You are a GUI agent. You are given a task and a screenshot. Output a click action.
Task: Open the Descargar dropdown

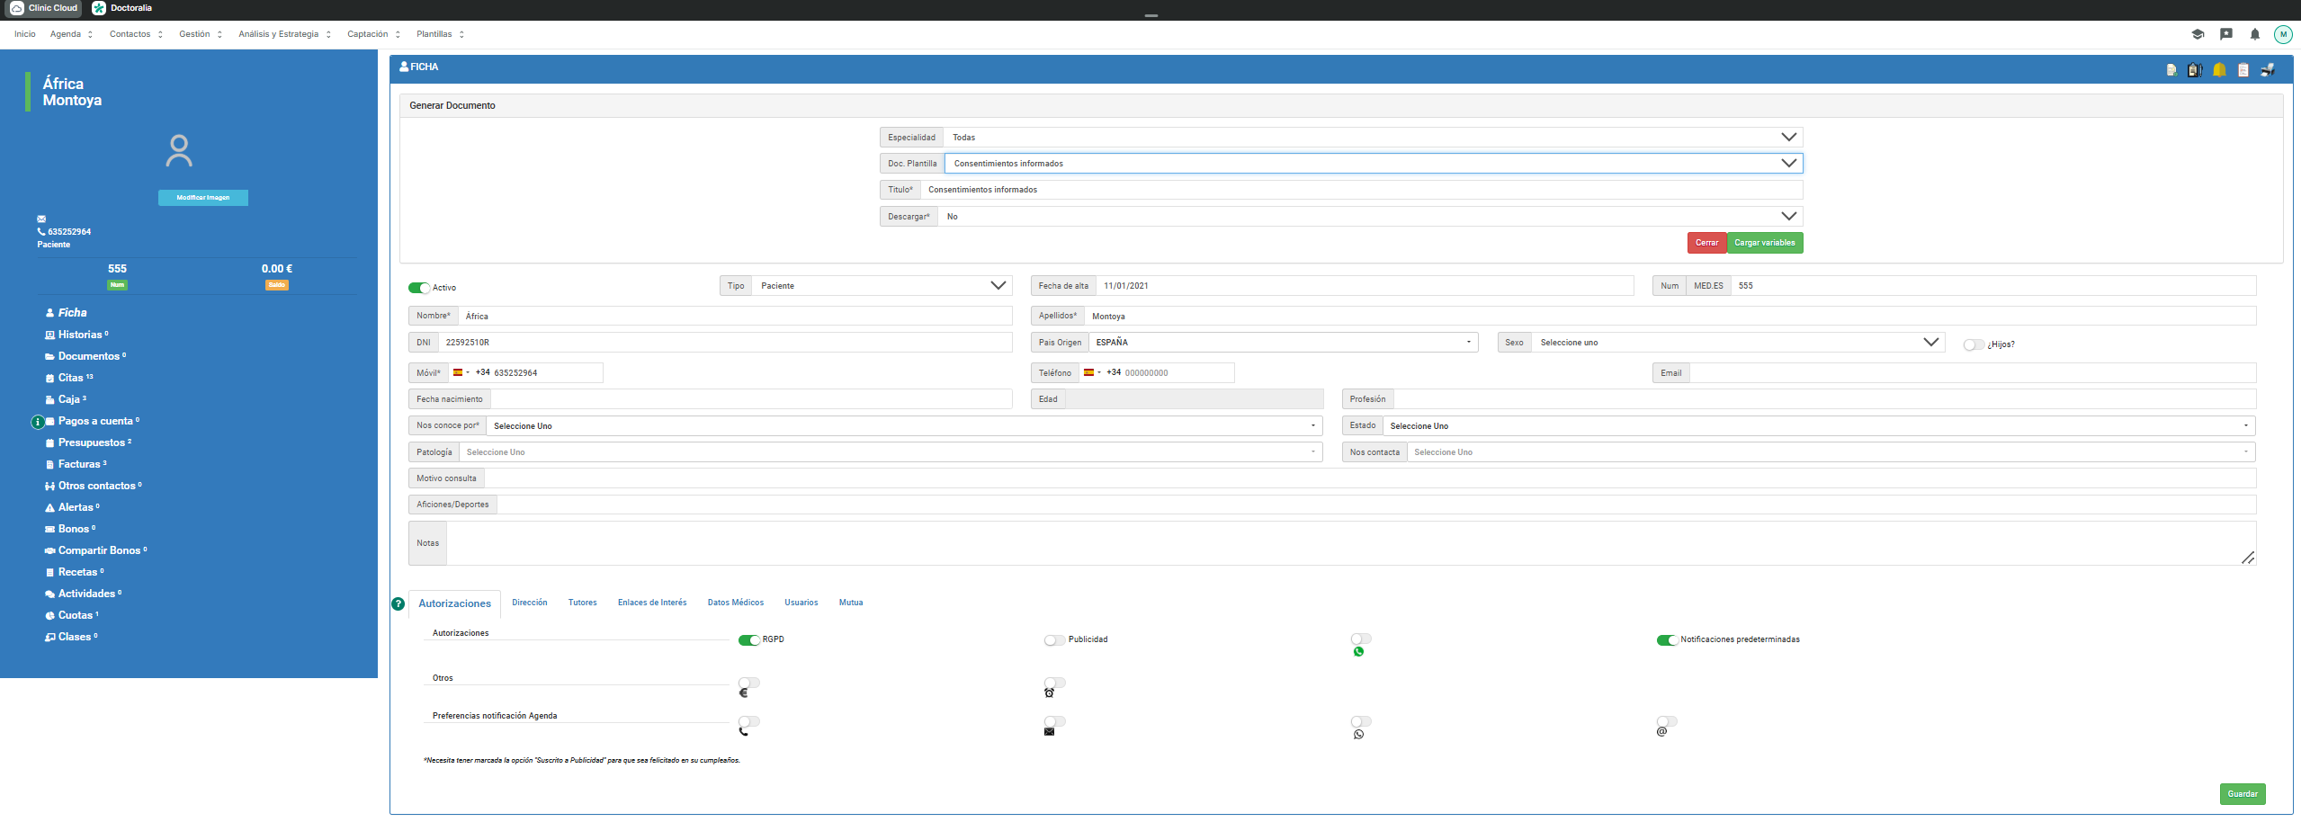(x=1369, y=217)
